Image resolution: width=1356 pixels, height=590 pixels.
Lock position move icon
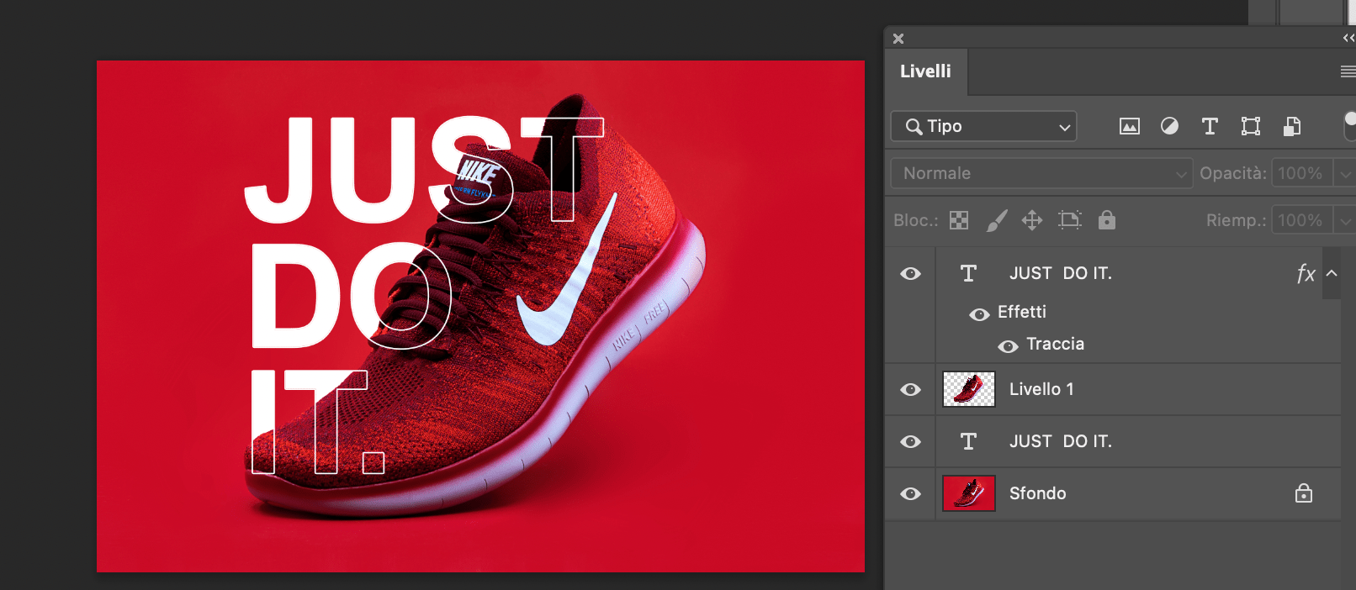coord(1032,220)
